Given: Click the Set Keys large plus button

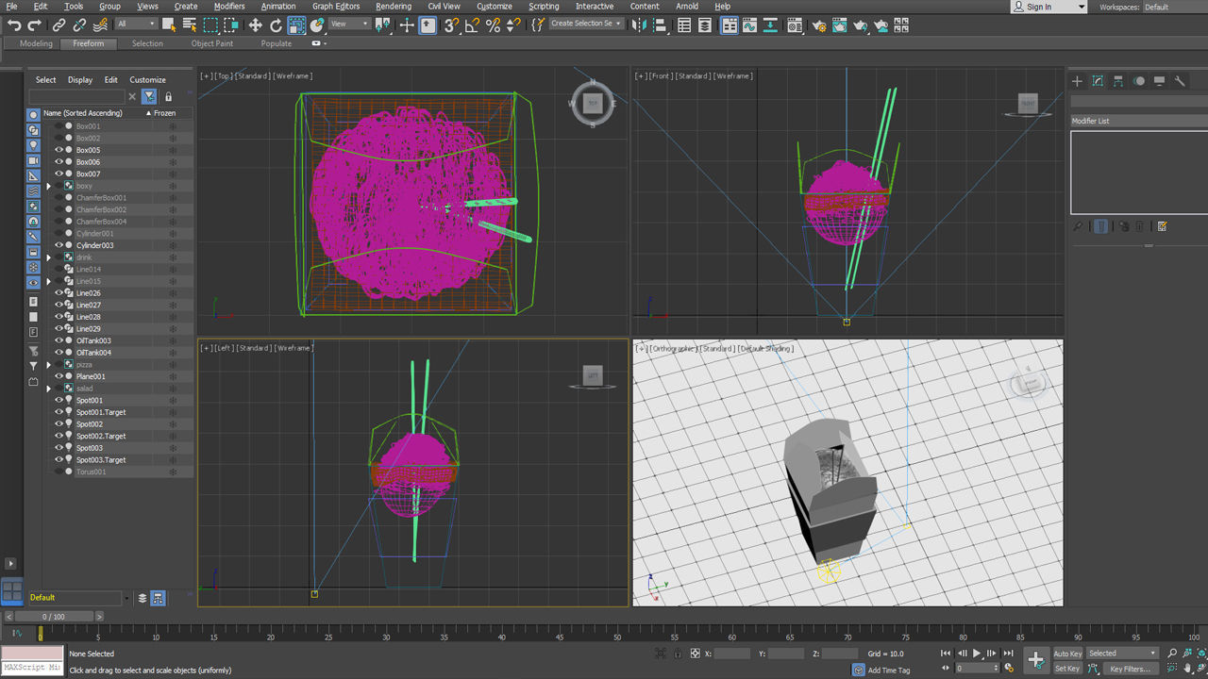Looking at the screenshot, I should click(x=1036, y=659).
